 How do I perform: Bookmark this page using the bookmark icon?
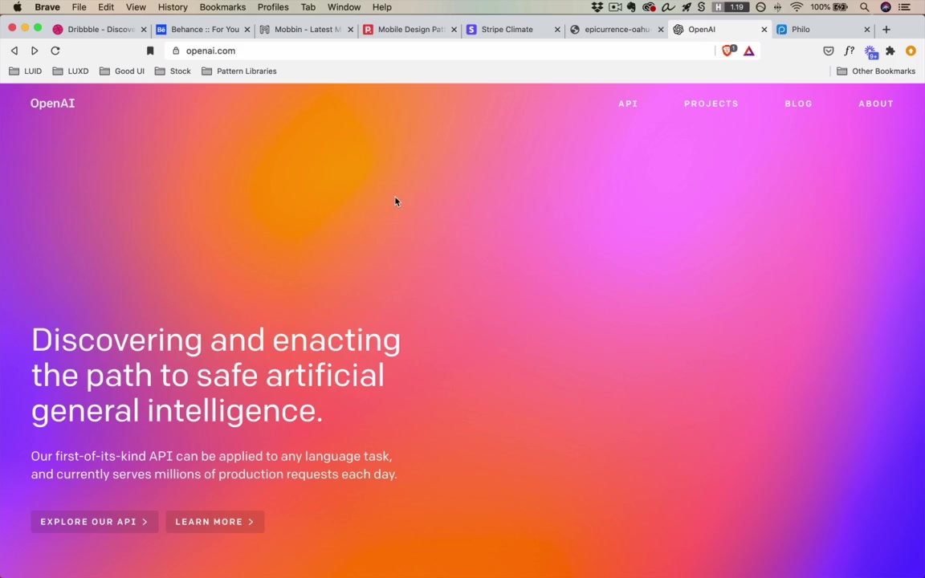point(150,51)
